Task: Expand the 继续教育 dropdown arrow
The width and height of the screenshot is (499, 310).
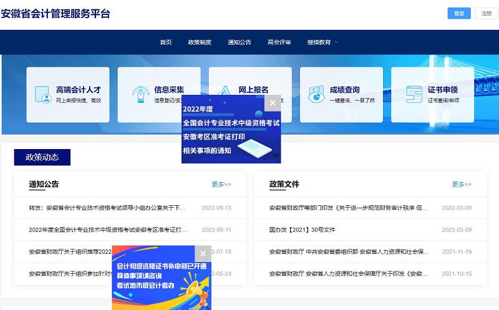Action: tap(337, 42)
